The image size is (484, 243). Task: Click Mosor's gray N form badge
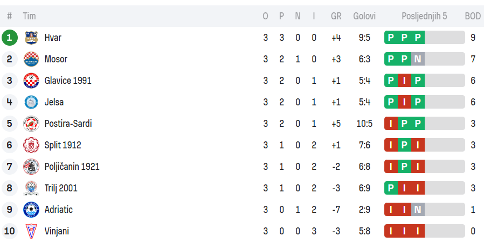[x=418, y=59]
